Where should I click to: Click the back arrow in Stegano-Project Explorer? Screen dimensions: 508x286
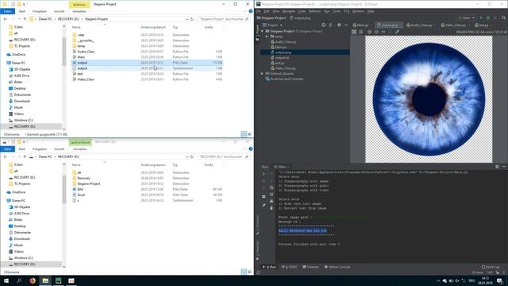pos(6,19)
